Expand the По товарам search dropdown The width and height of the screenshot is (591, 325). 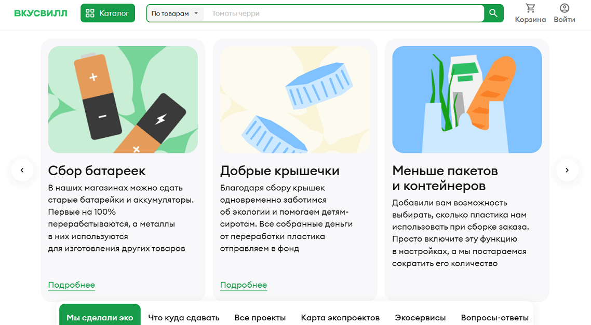175,13
